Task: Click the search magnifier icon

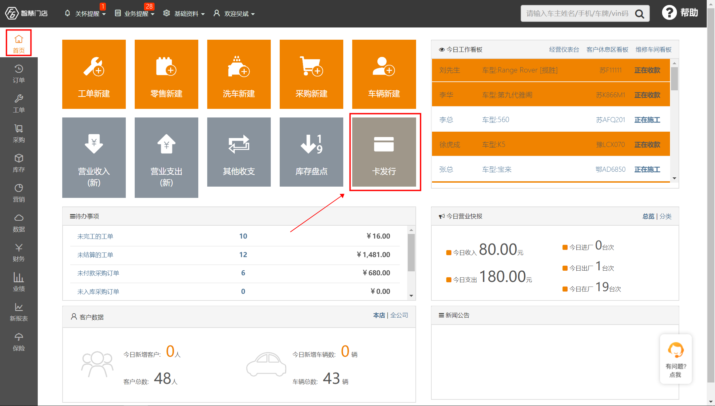Action: click(639, 14)
